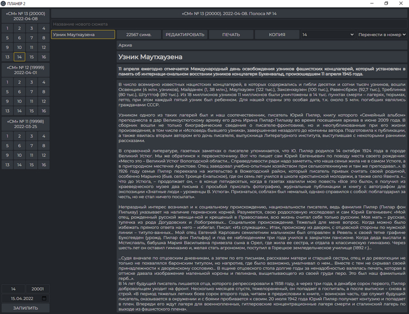Open issue «СМ» № 13 (20000) header
The image size is (409, 314).
pos(26,16)
